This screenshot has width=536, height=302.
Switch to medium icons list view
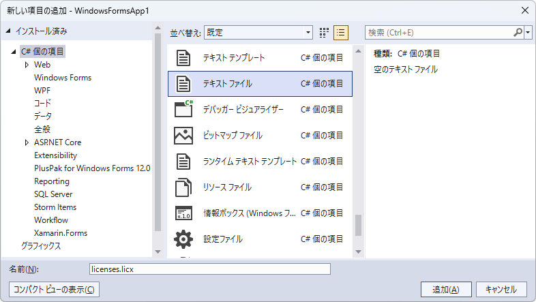(341, 32)
